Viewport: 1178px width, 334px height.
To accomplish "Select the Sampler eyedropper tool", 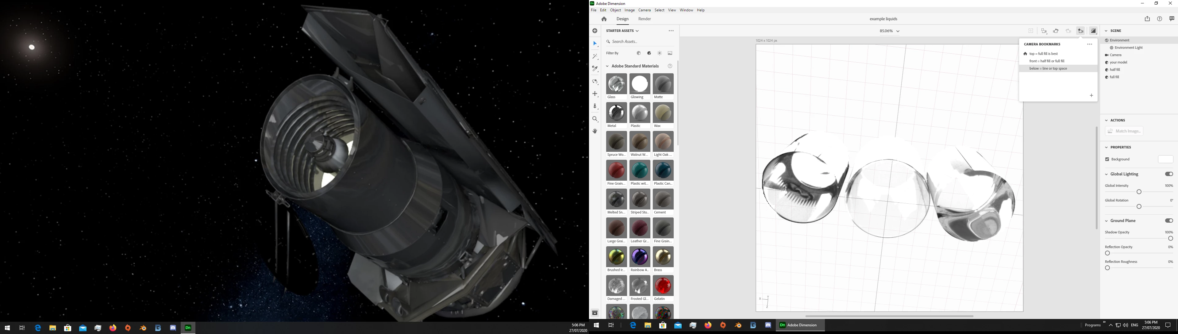I will click(595, 69).
